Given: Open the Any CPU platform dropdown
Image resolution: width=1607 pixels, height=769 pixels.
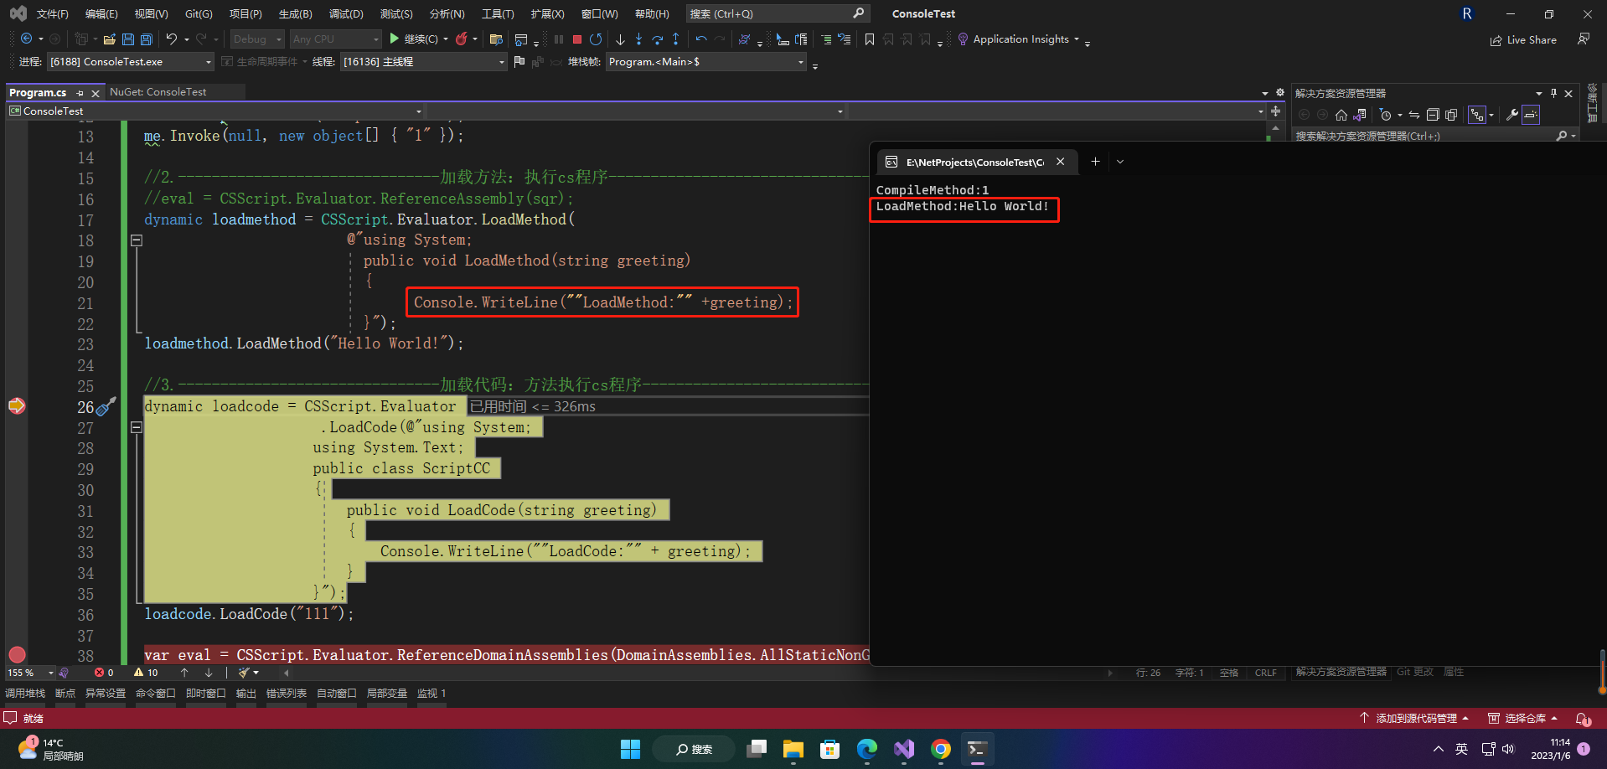Looking at the screenshot, I should point(335,39).
